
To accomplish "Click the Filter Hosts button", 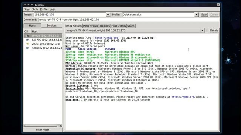I will tap(43, 130).
